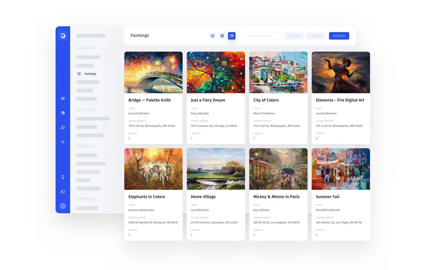Viewport: 426px width, 270px height.
Task: Open the Home Village landscape thumbnail
Action: [216, 169]
